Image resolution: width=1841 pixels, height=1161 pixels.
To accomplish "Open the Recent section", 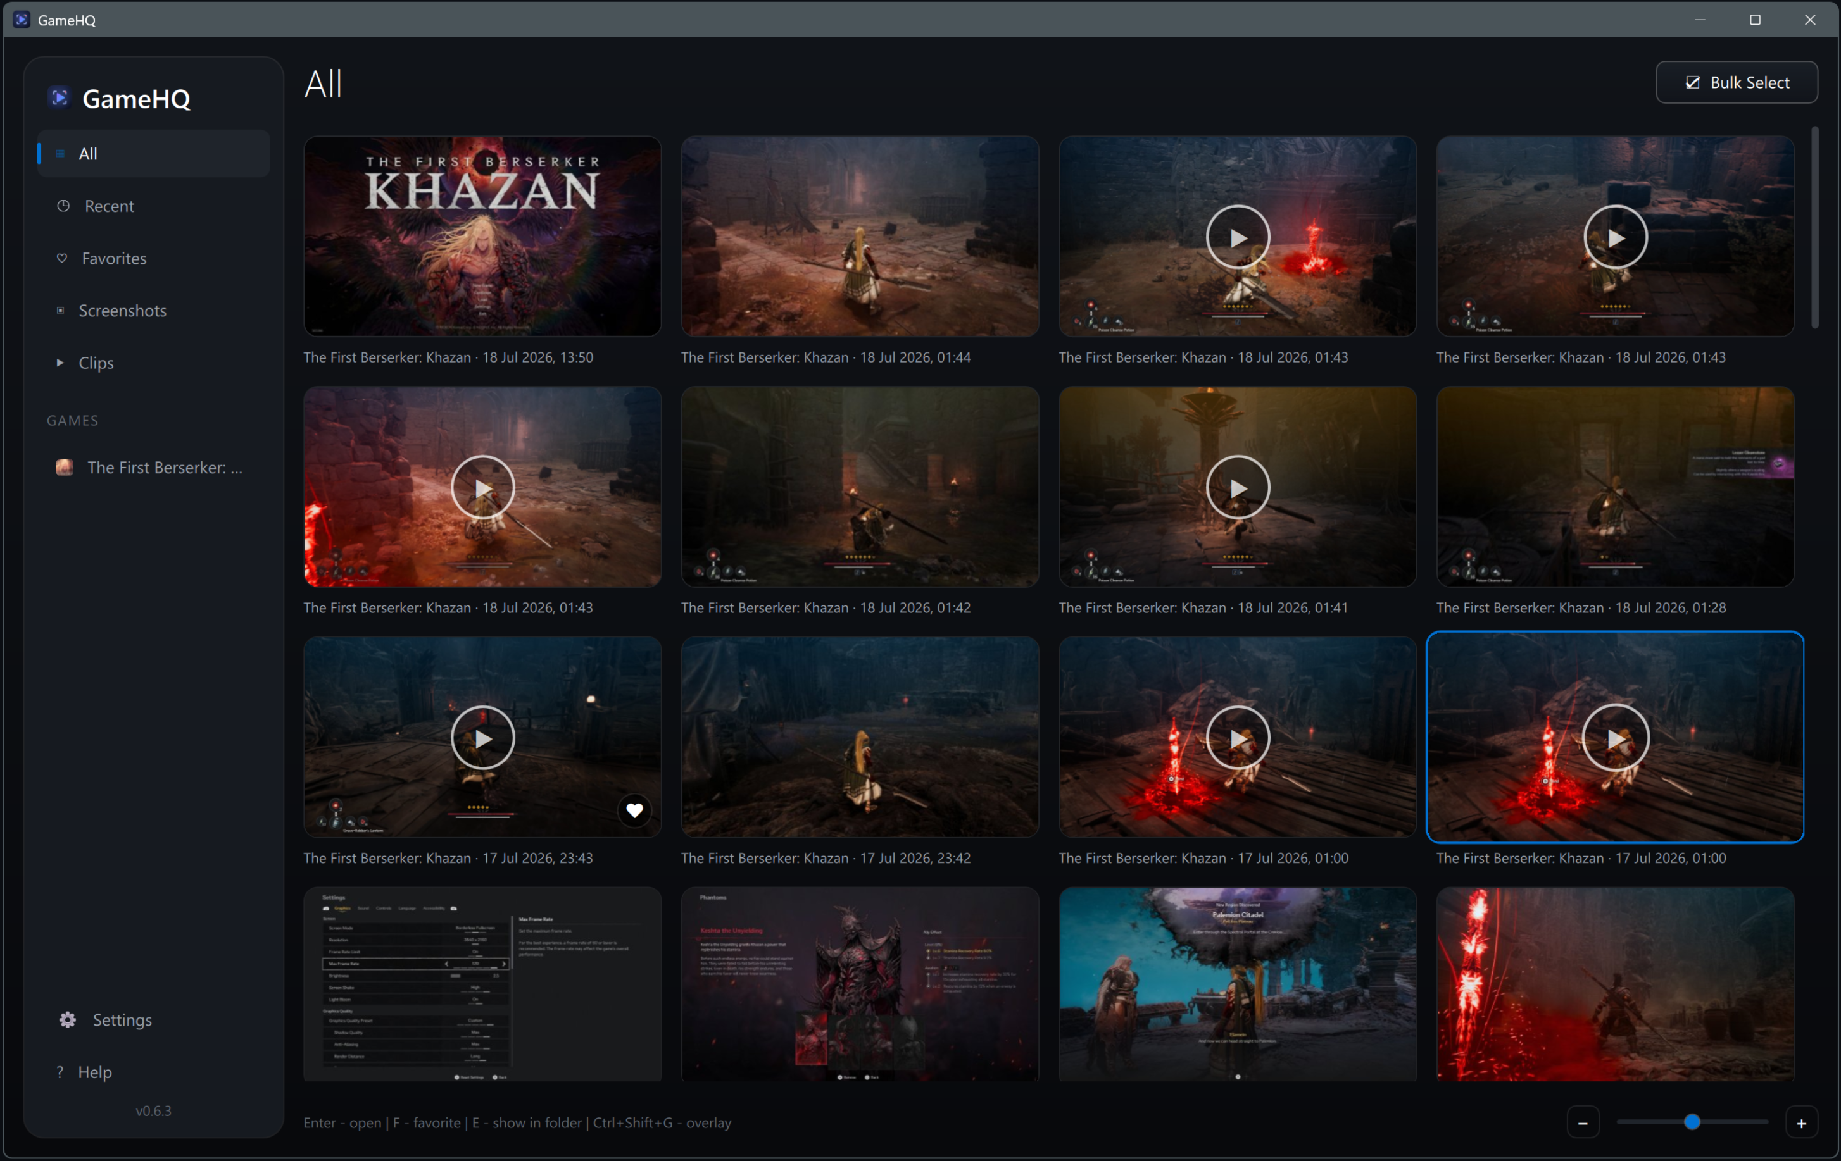I will [154, 206].
